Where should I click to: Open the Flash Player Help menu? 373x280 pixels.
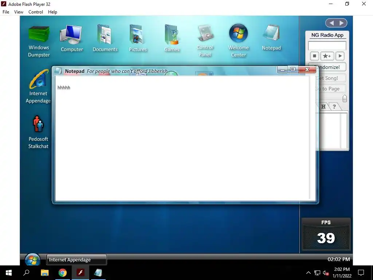click(52, 12)
